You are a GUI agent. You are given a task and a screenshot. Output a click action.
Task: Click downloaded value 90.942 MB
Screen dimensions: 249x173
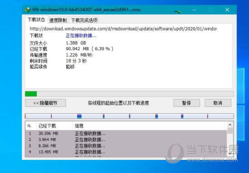pyautogui.click(x=90, y=49)
